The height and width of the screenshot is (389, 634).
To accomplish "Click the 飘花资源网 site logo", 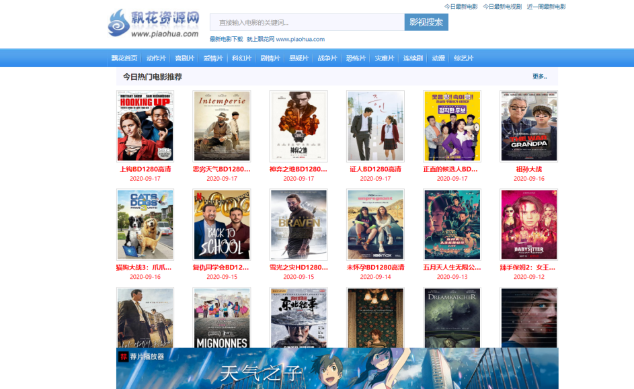I will (x=154, y=24).
